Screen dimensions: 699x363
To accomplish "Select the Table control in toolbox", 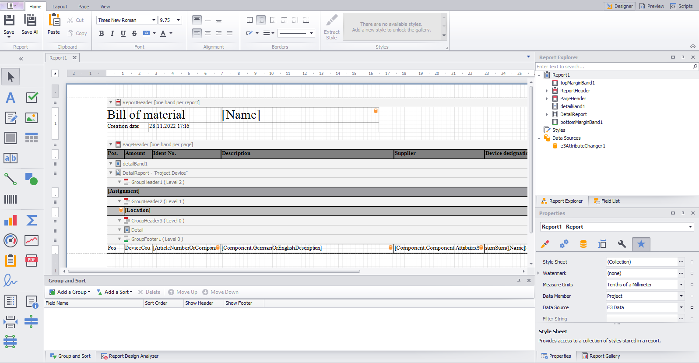I will click(x=32, y=138).
